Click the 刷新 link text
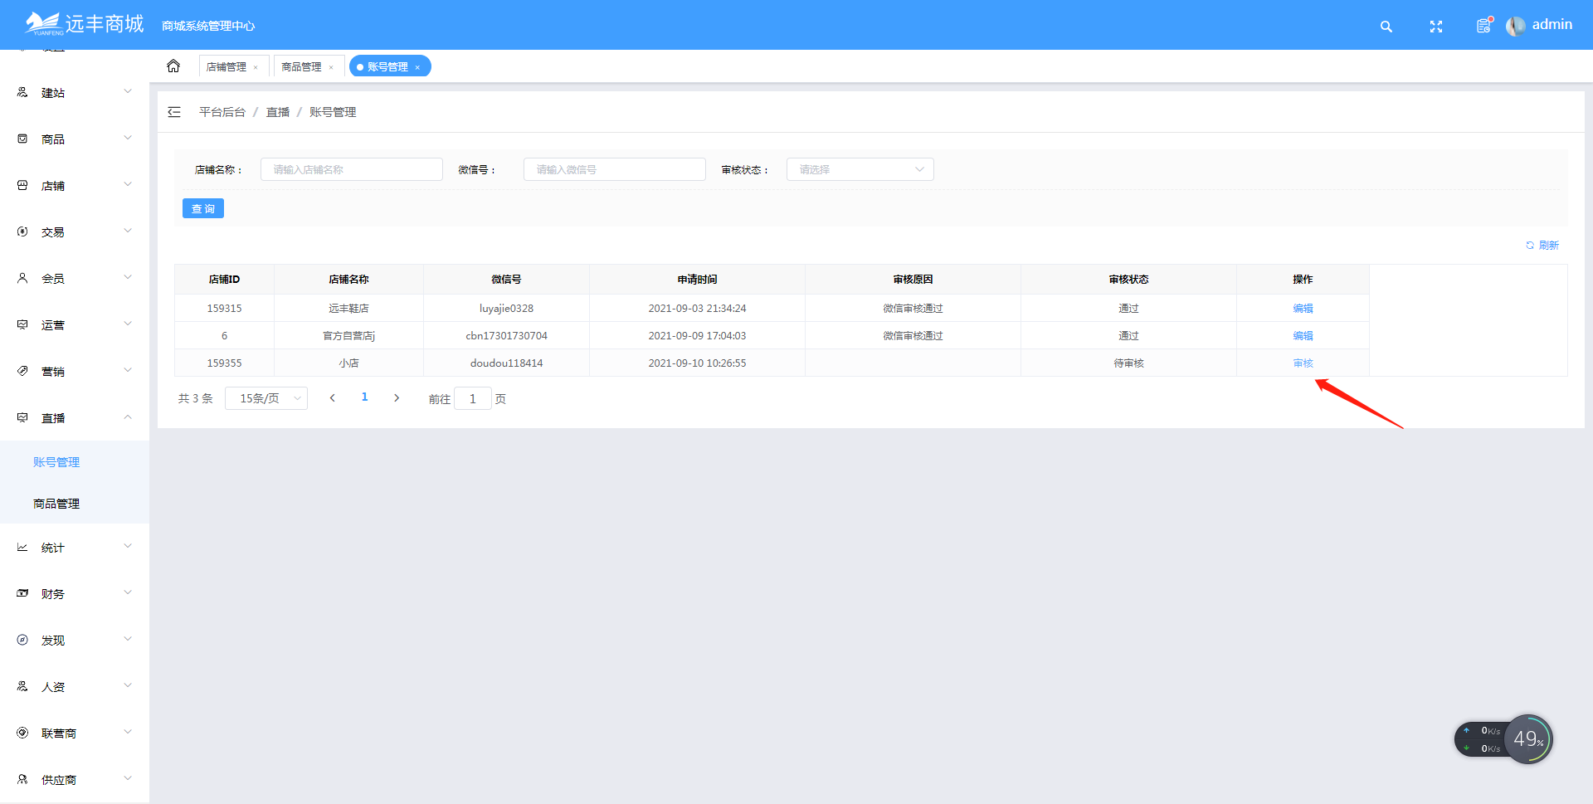The width and height of the screenshot is (1593, 804). 1549,246
